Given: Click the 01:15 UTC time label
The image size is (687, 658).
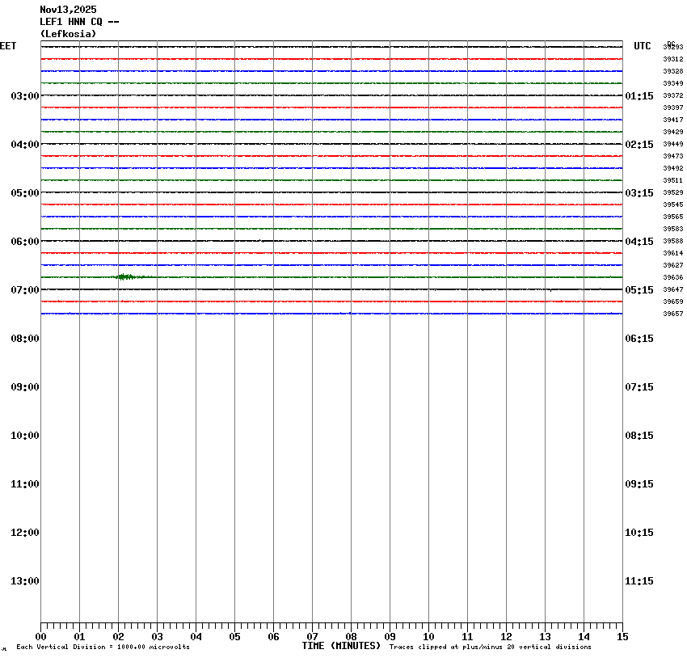Looking at the screenshot, I should click(x=639, y=96).
